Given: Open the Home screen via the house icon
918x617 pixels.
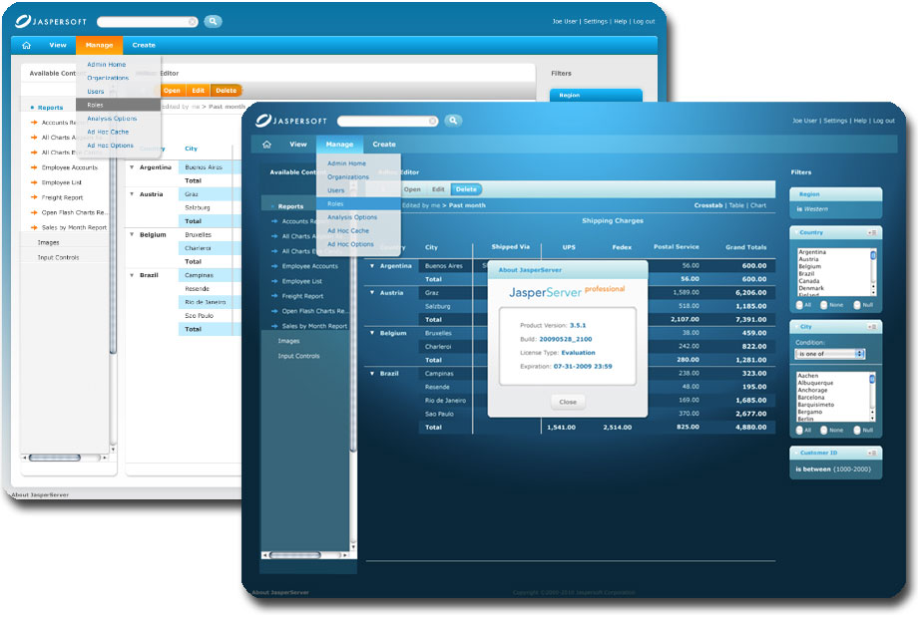Looking at the screenshot, I should pyautogui.click(x=267, y=144).
